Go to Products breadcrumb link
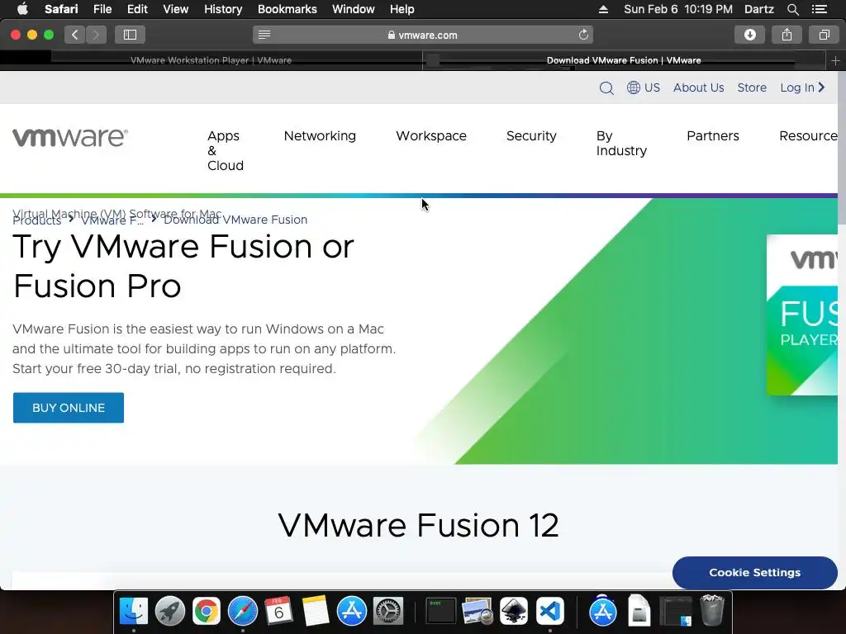 pos(36,220)
